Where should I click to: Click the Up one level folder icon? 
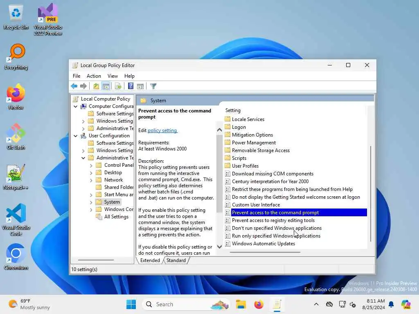96,86
